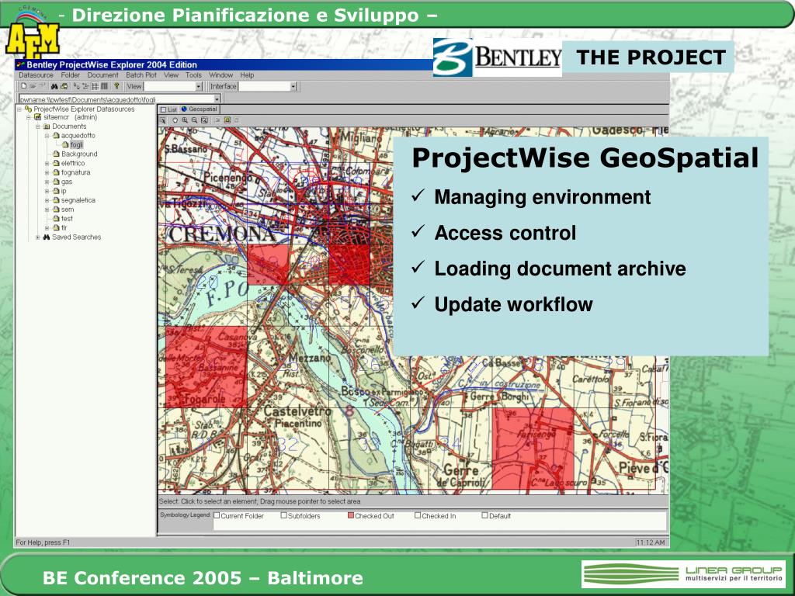Open the address path dropdown arrow
Image resolution: width=795 pixels, height=596 pixels.
click(217, 99)
